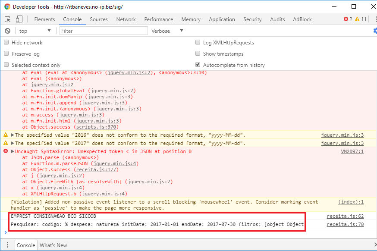Screen dimensions: 377x251
Task: Click the Chrome logo in title bar
Action: point(7,7)
